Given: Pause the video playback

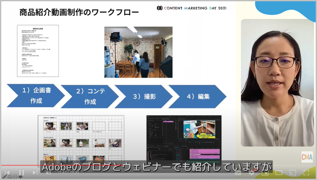Looking at the screenshot, I should tap(22, 172).
